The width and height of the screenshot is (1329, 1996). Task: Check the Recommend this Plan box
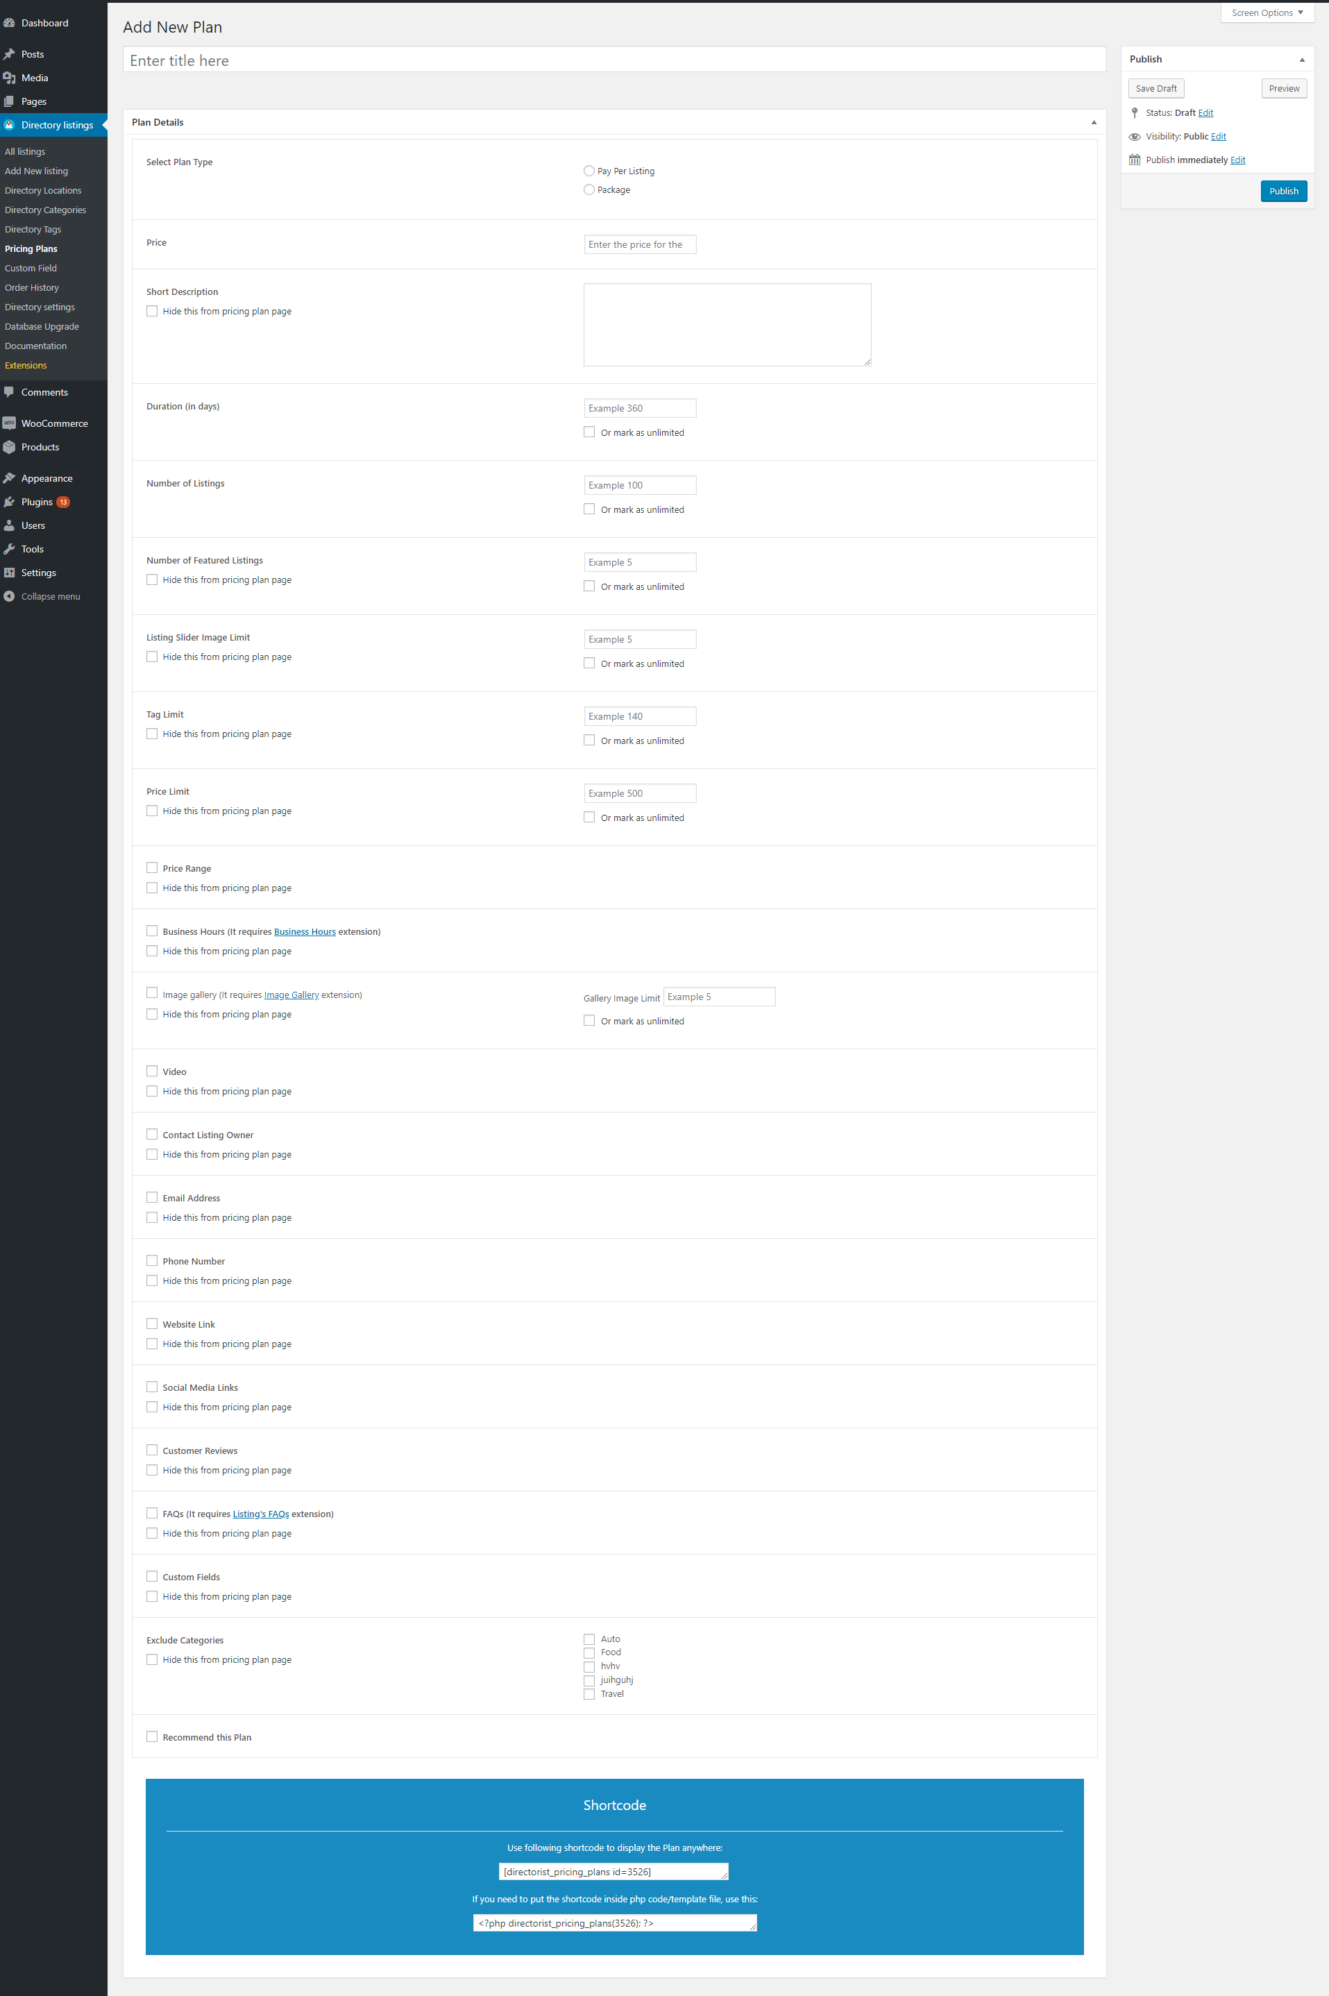click(152, 1736)
